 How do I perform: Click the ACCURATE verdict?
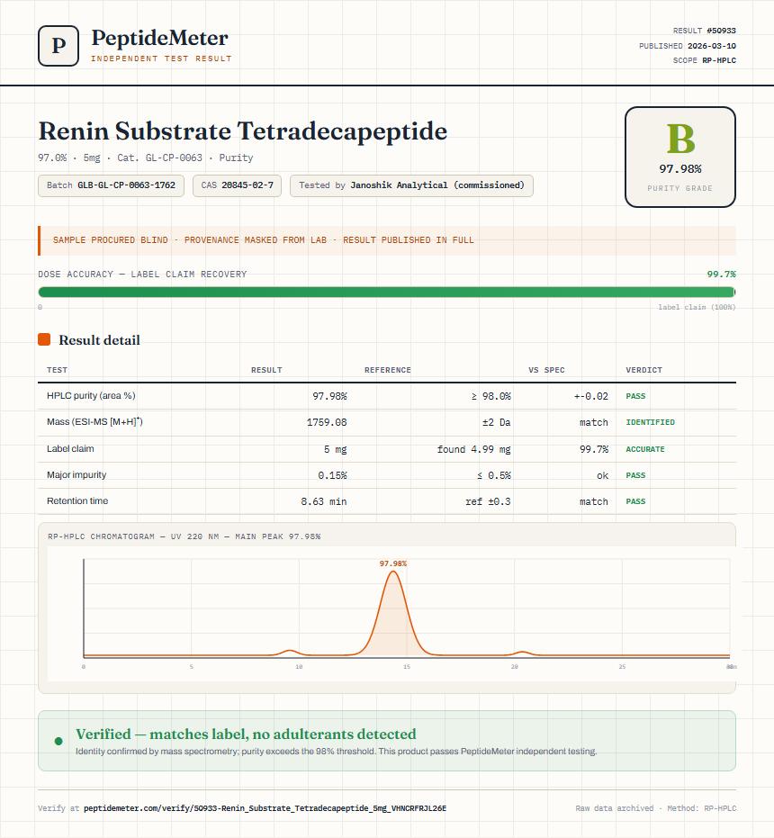point(645,449)
